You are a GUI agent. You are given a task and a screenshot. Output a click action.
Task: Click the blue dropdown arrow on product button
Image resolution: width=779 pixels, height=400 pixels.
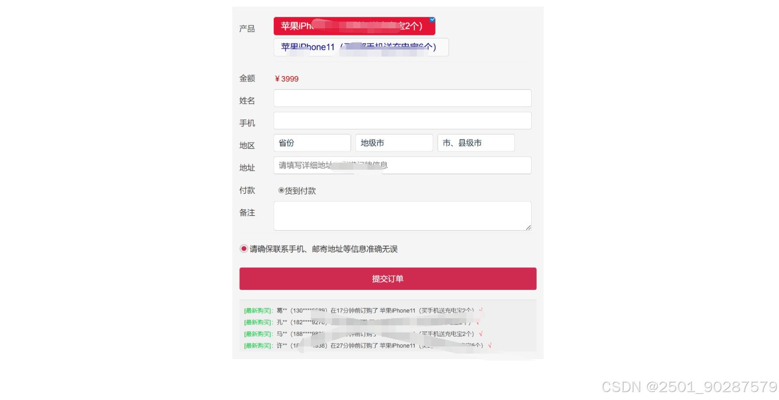pos(432,20)
